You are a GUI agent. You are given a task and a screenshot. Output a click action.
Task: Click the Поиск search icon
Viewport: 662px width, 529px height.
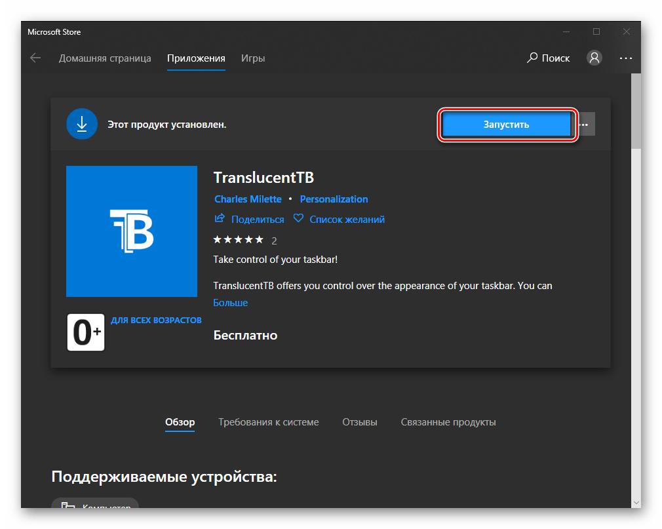(x=532, y=58)
